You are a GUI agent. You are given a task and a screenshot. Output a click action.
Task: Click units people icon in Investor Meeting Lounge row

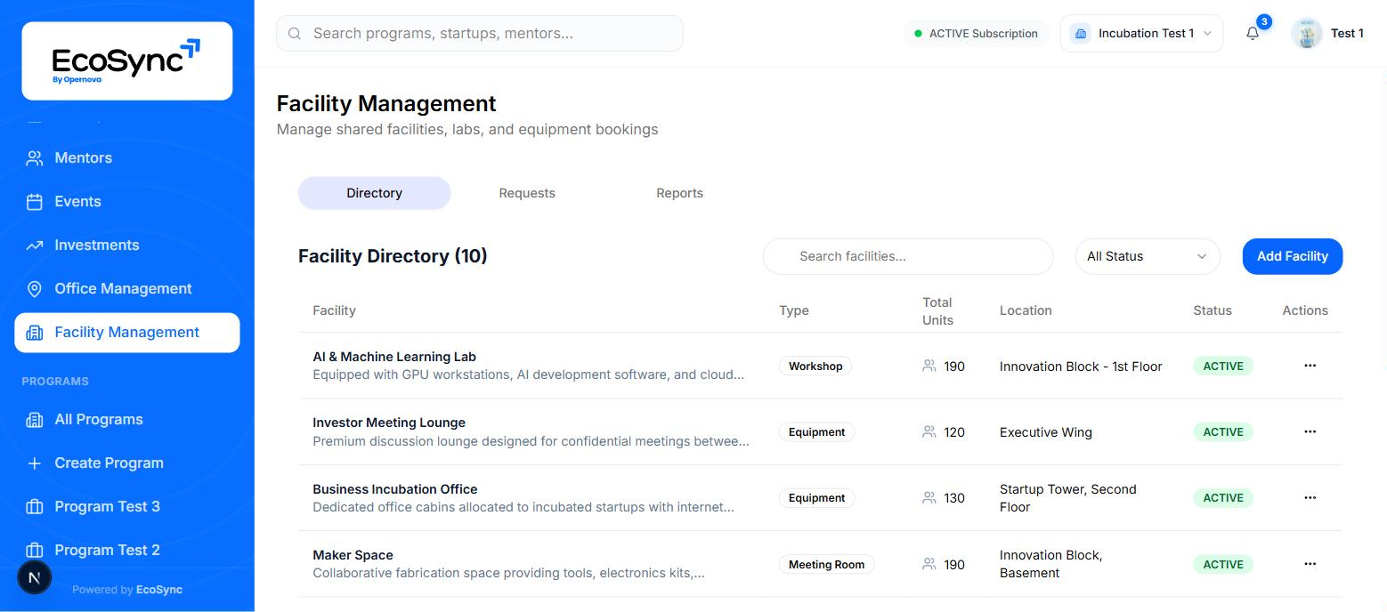coord(929,431)
